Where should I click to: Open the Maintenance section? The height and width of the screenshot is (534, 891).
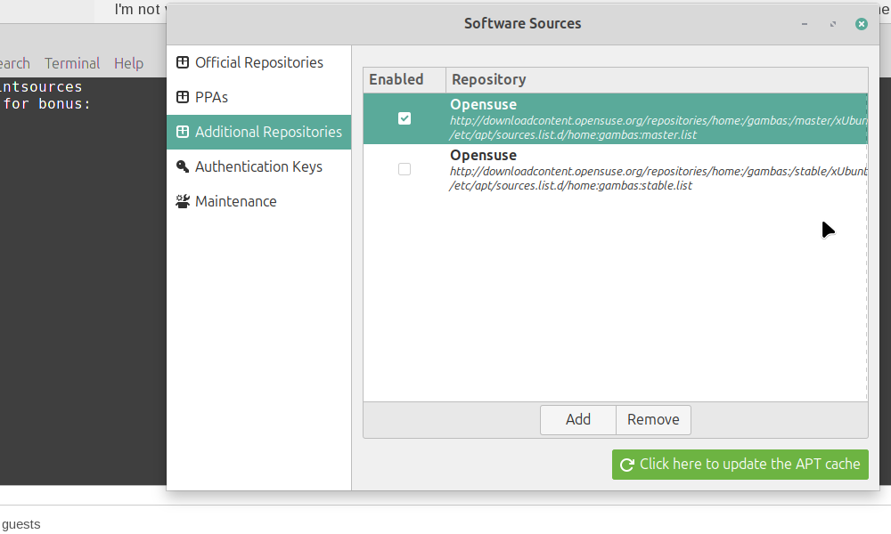[x=235, y=201]
